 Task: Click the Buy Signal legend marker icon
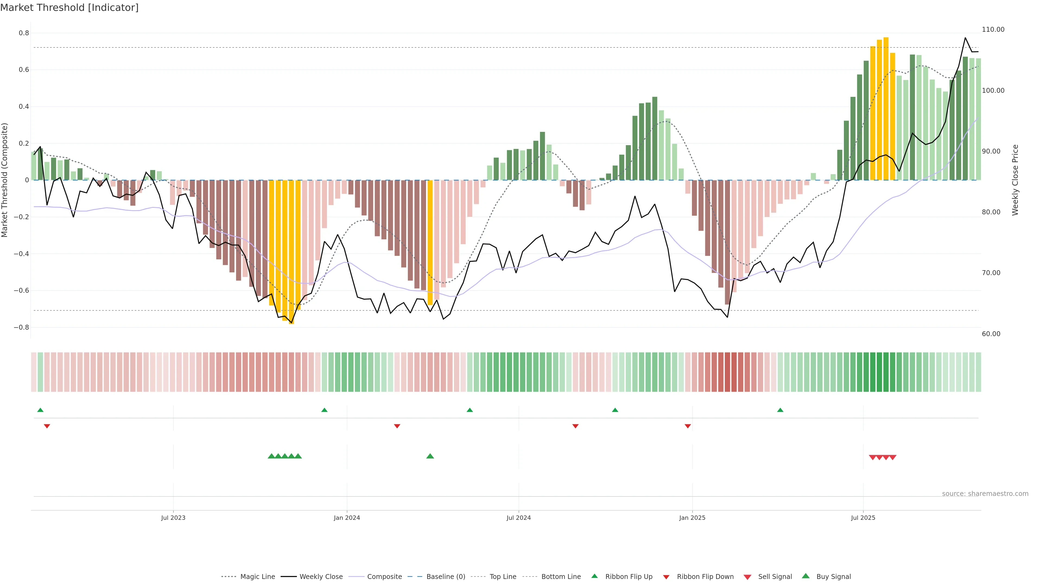point(806,576)
